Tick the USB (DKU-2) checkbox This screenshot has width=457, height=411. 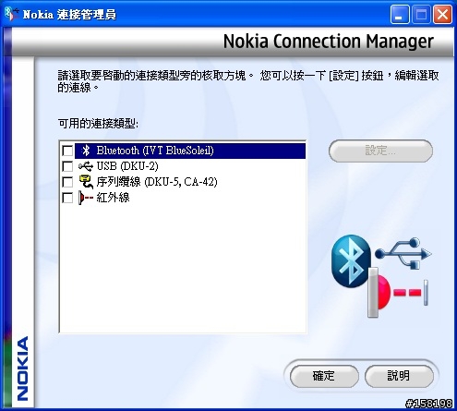point(67,166)
